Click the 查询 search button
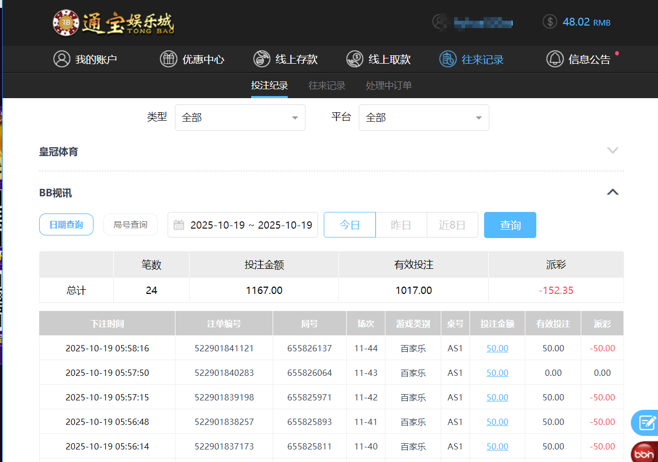Viewport: 658px width, 462px height. [x=510, y=224]
